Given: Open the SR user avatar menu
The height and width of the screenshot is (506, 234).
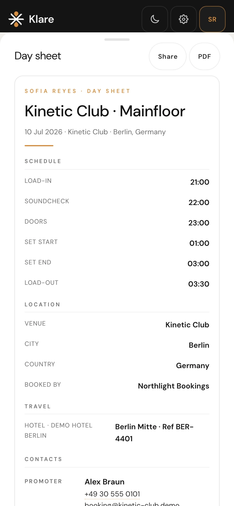Looking at the screenshot, I should point(212,19).
